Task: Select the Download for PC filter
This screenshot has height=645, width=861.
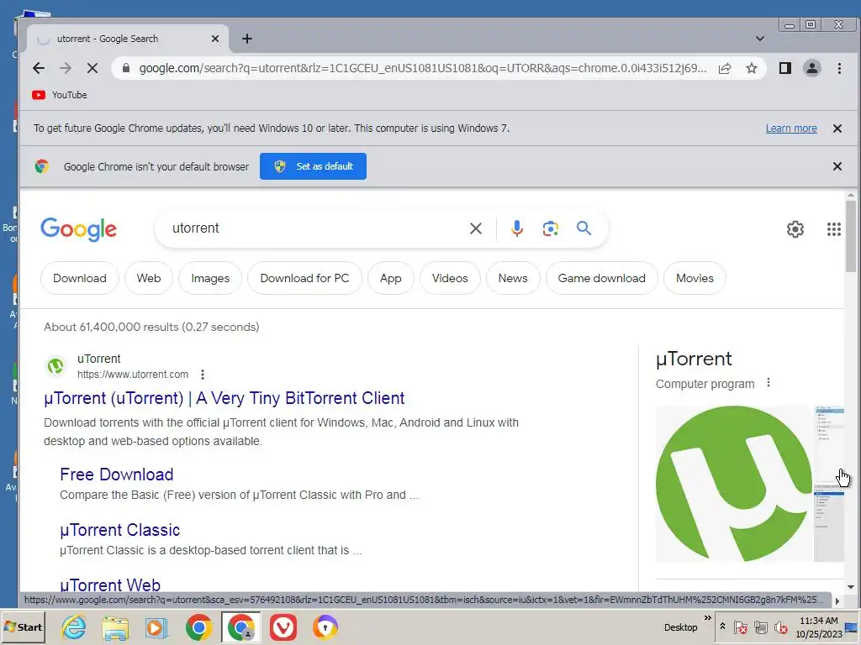Action: [304, 278]
